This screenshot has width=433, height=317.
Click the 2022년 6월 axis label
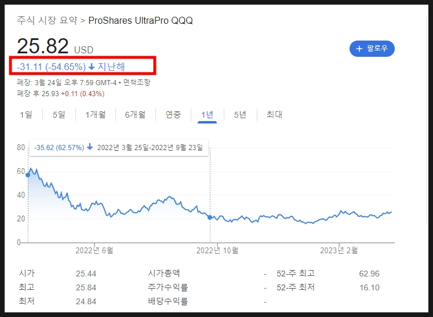94,250
